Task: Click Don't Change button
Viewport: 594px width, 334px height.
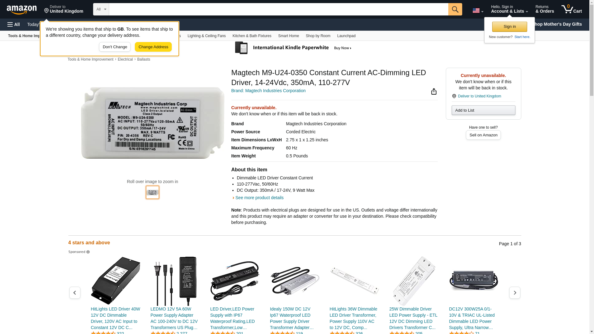Action: click(114, 47)
